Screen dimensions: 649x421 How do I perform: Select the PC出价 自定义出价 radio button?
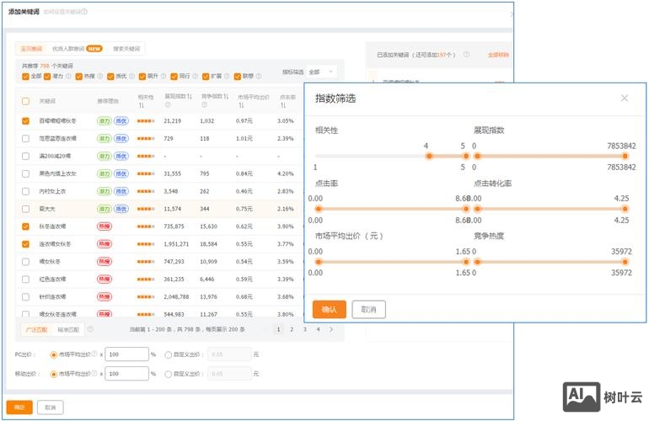click(x=169, y=354)
